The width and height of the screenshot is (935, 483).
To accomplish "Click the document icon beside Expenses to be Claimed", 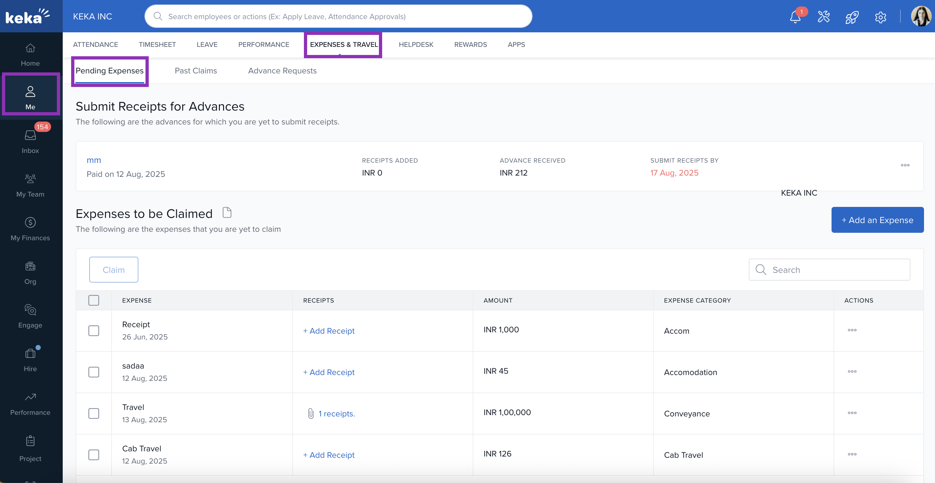I will 227,212.
